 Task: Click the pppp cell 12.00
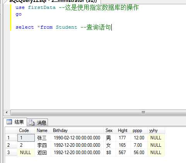139,138
